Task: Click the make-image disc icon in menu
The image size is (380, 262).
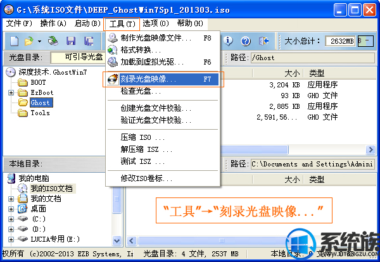Action: (113, 38)
